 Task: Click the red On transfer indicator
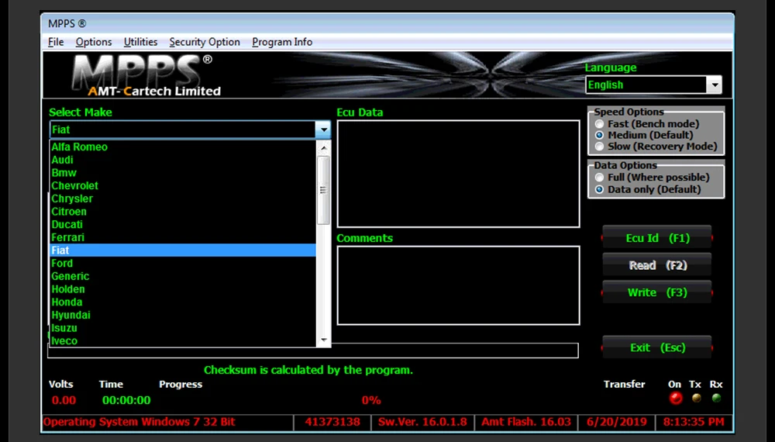[x=676, y=398]
